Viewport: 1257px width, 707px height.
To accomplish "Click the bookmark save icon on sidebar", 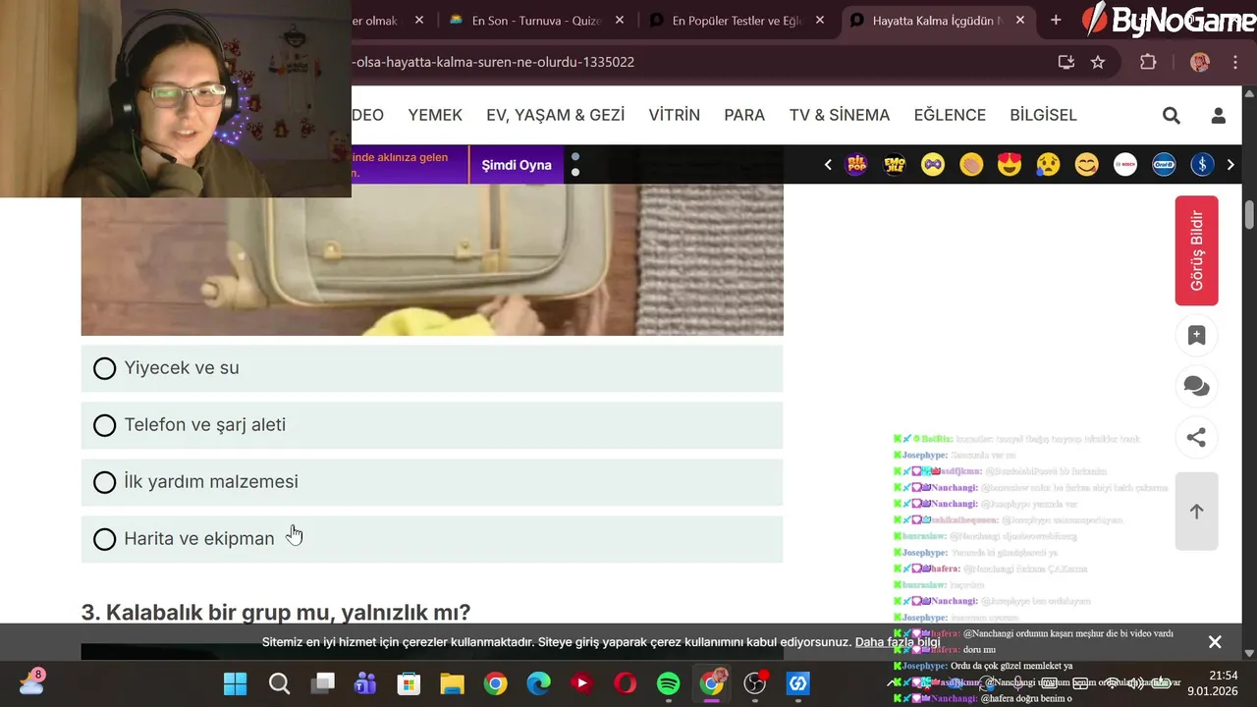I will [1196, 336].
